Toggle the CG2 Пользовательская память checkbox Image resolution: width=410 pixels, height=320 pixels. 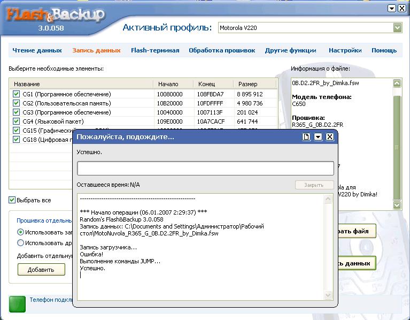16,103
